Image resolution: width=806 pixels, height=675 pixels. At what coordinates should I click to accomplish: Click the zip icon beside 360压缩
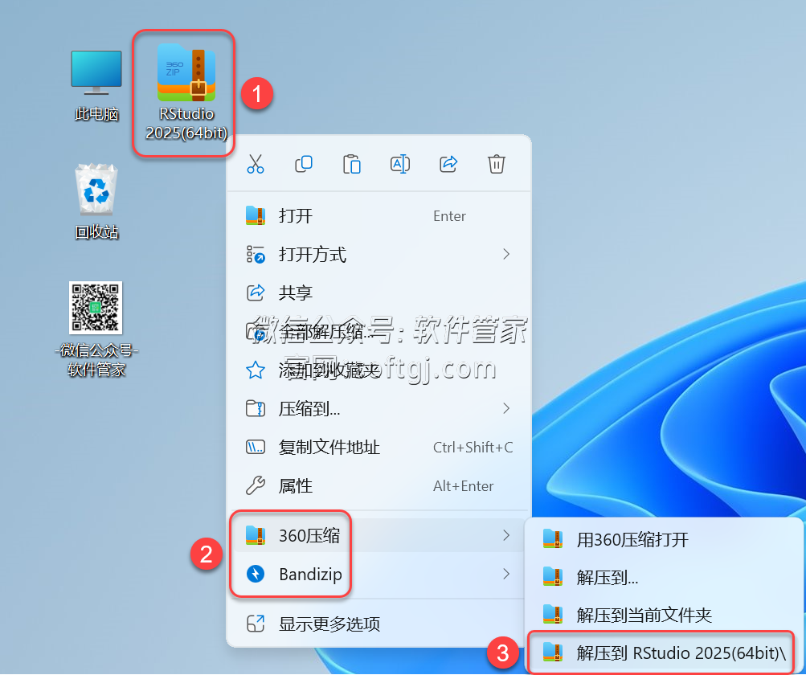(256, 535)
